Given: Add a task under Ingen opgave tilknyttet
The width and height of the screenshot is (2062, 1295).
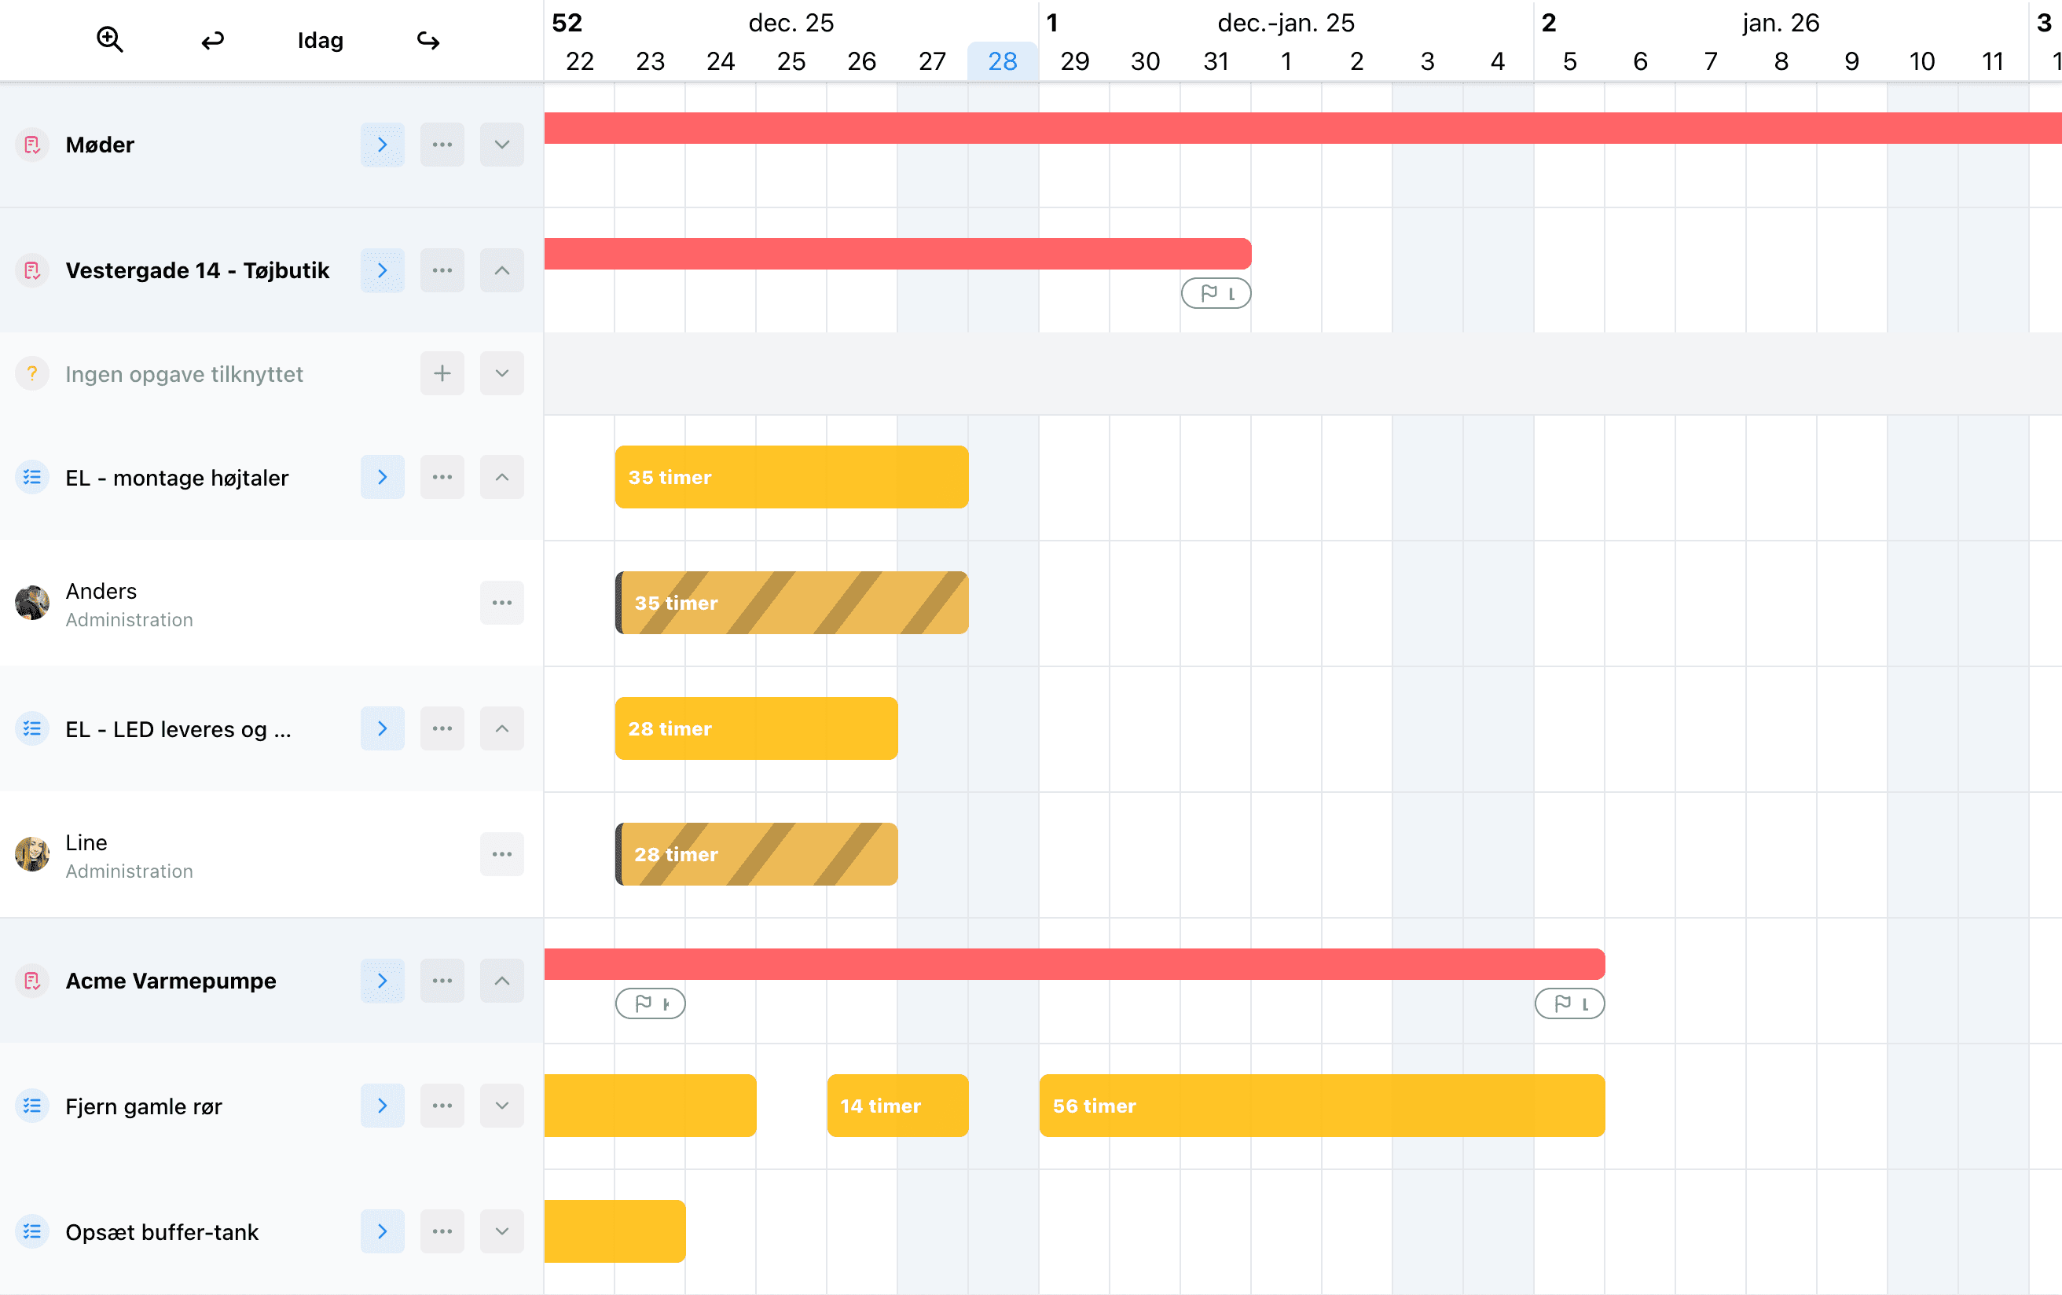Looking at the screenshot, I should [442, 373].
